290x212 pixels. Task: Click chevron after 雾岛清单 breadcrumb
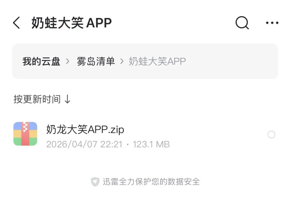click(x=122, y=61)
